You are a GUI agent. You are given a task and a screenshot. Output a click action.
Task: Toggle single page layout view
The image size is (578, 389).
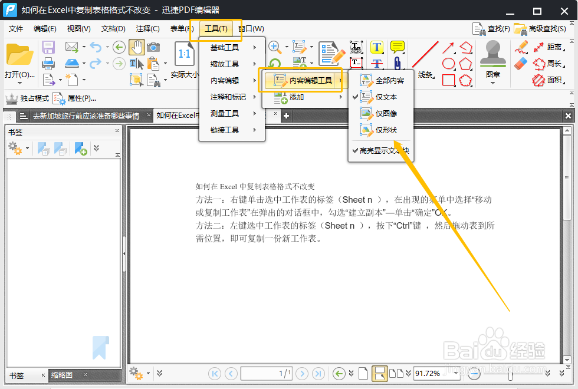(363, 374)
